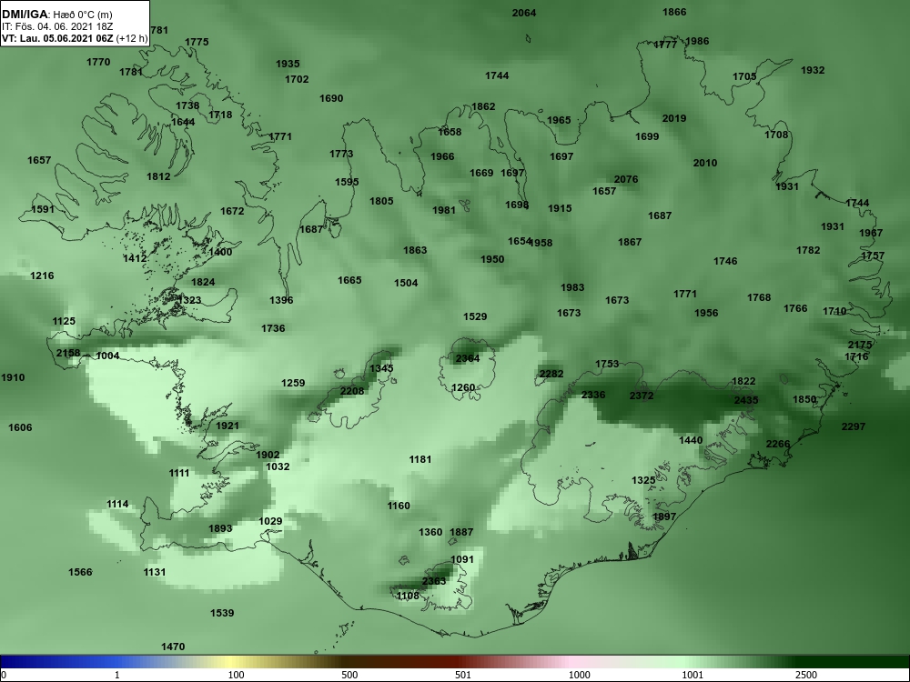910x682 pixels.
Task: Click the number 1705 on the map
Action: tap(744, 76)
